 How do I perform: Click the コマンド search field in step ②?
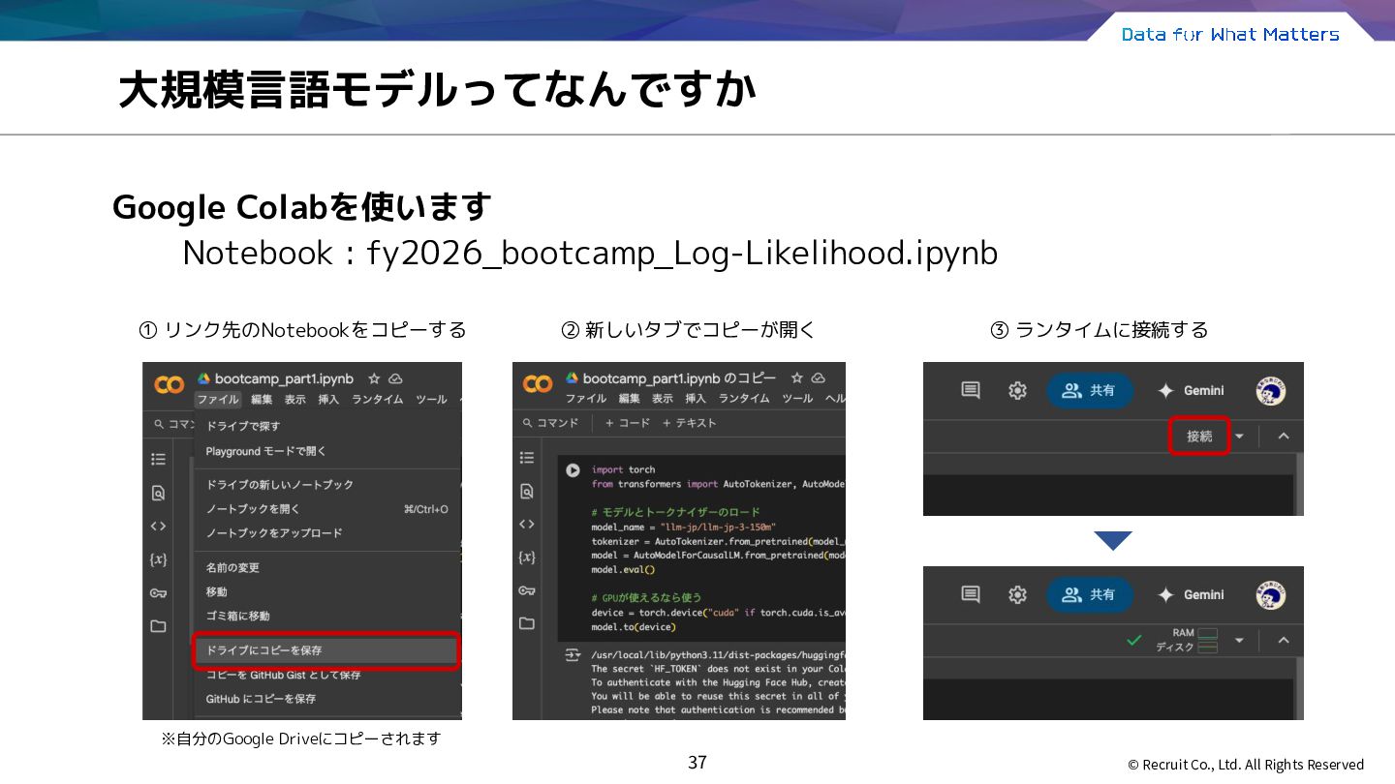550,423
